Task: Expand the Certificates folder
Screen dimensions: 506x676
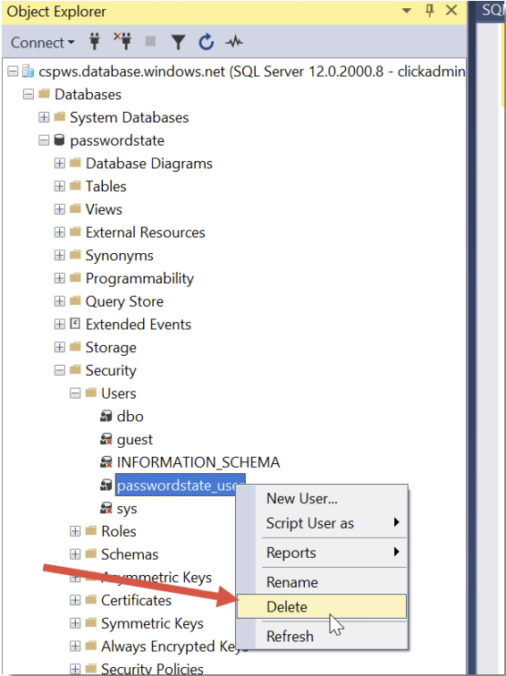Action: tap(75, 600)
